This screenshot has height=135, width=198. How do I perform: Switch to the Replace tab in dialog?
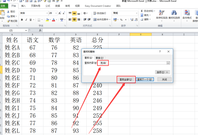pyautogui.click(x=100, y=58)
